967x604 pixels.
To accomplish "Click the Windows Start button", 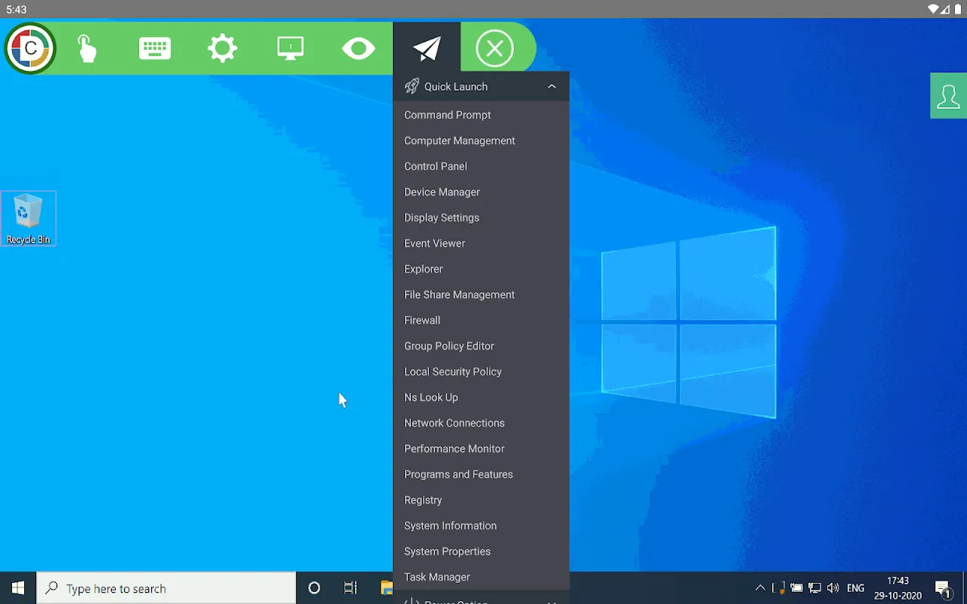I will click(18, 588).
